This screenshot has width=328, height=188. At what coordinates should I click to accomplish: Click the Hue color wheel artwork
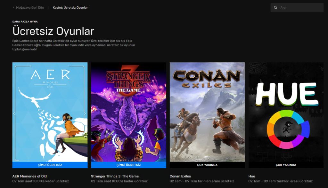tap(287, 129)
